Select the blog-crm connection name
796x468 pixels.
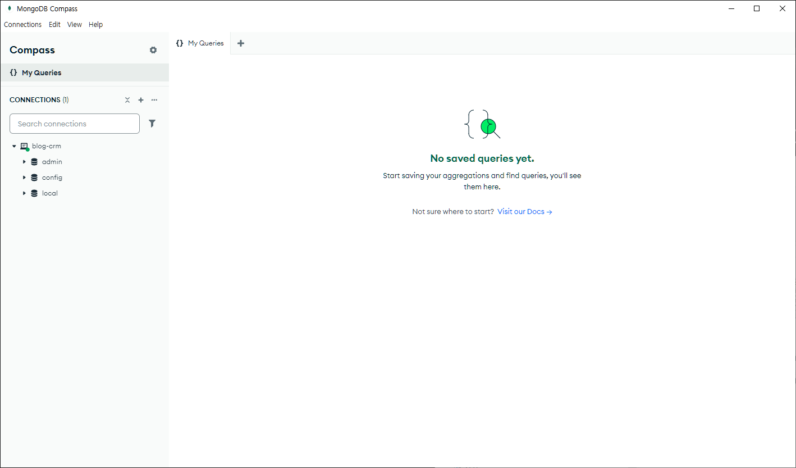(47, 146)
